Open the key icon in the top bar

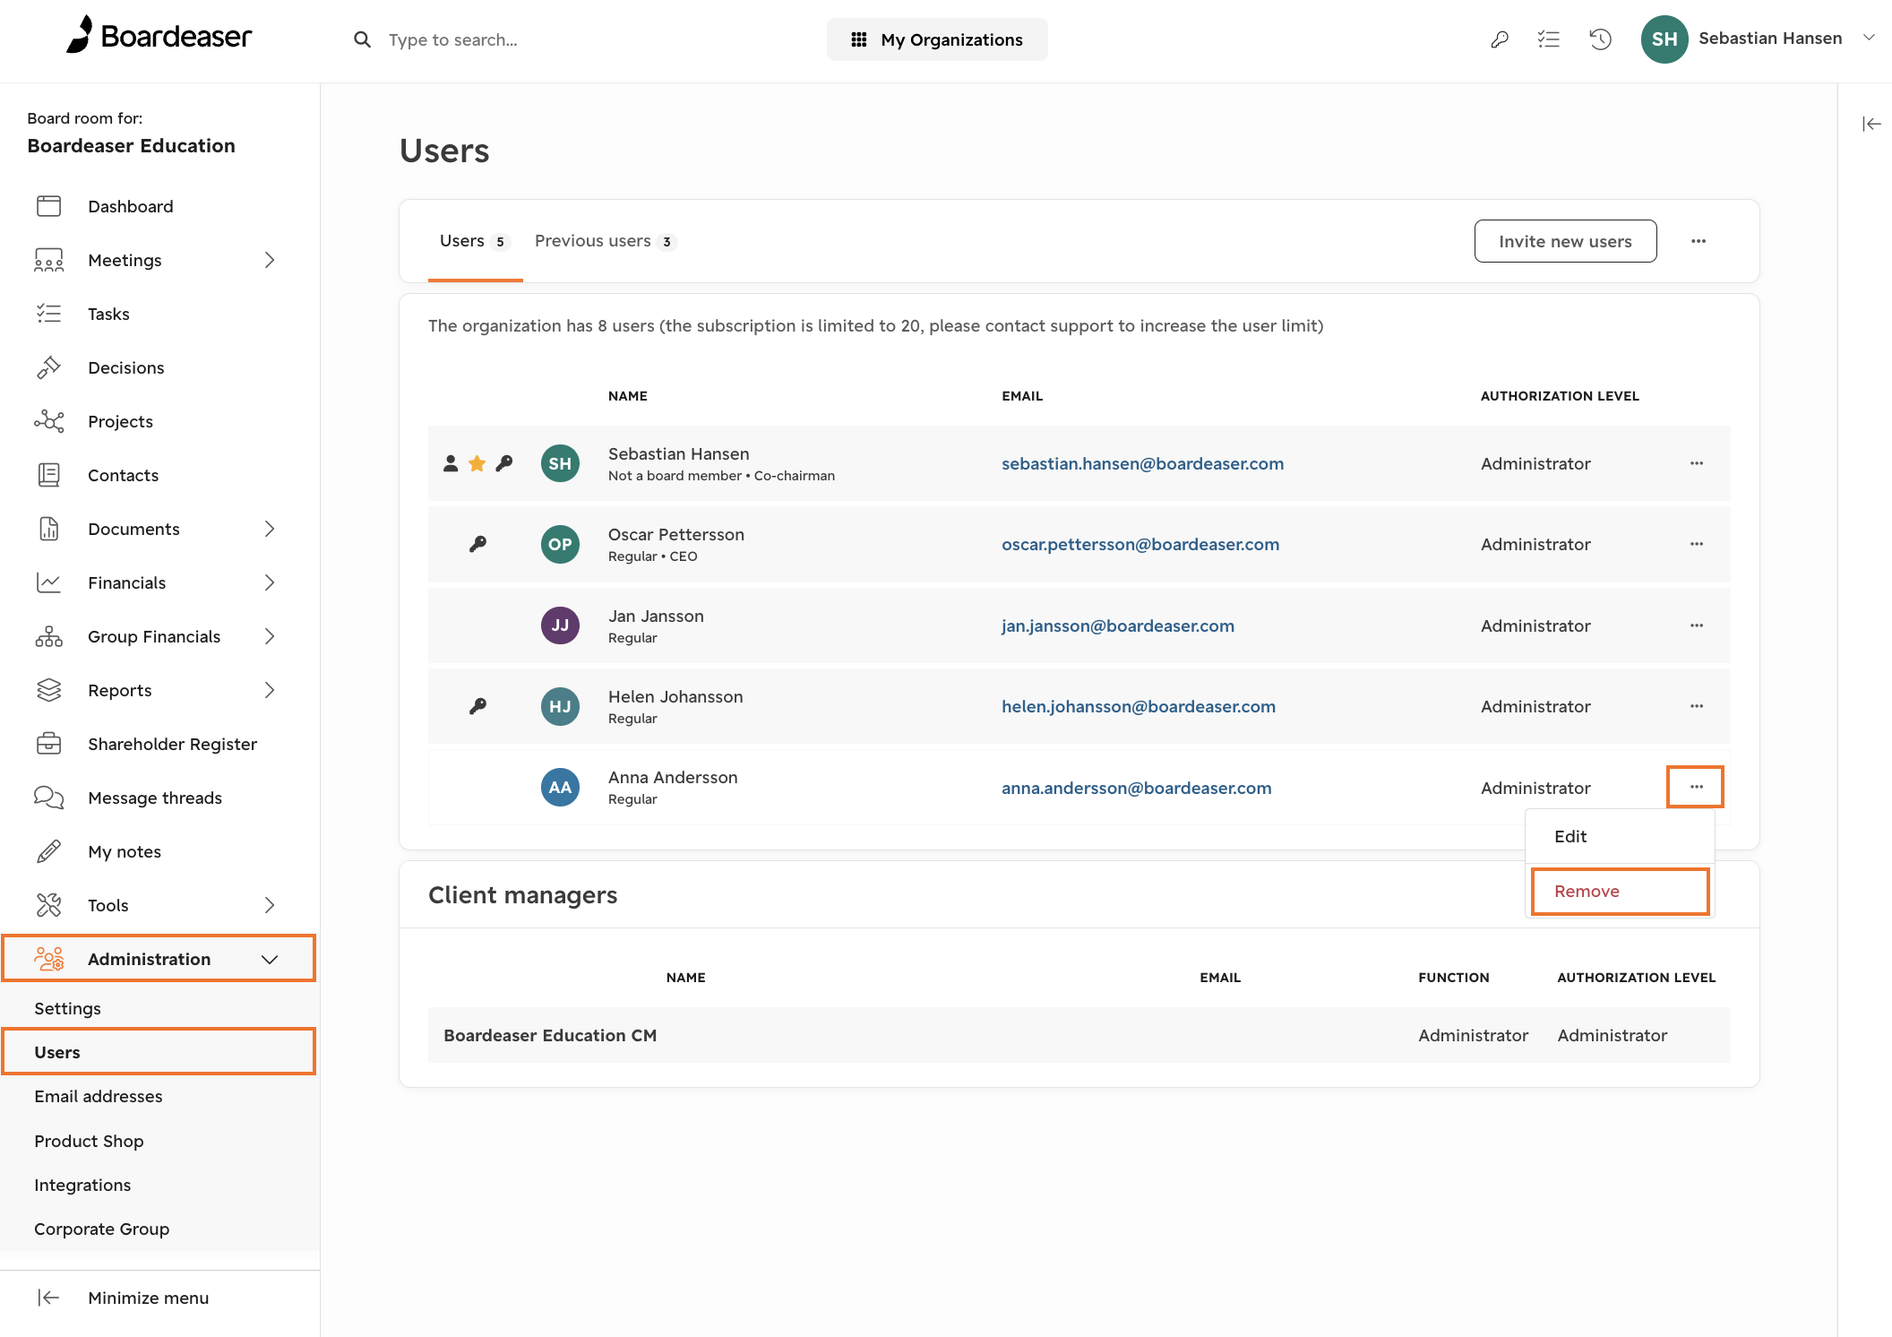(x=1500, y=39)
